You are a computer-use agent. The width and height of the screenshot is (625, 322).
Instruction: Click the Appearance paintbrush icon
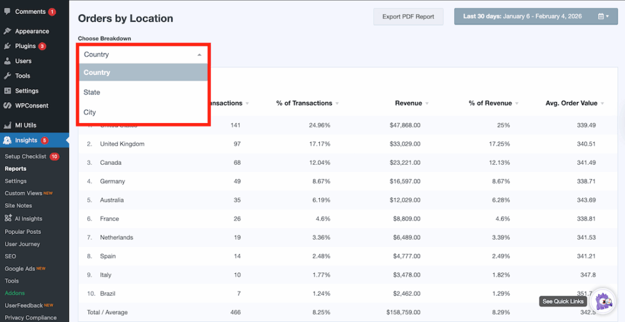7,31
